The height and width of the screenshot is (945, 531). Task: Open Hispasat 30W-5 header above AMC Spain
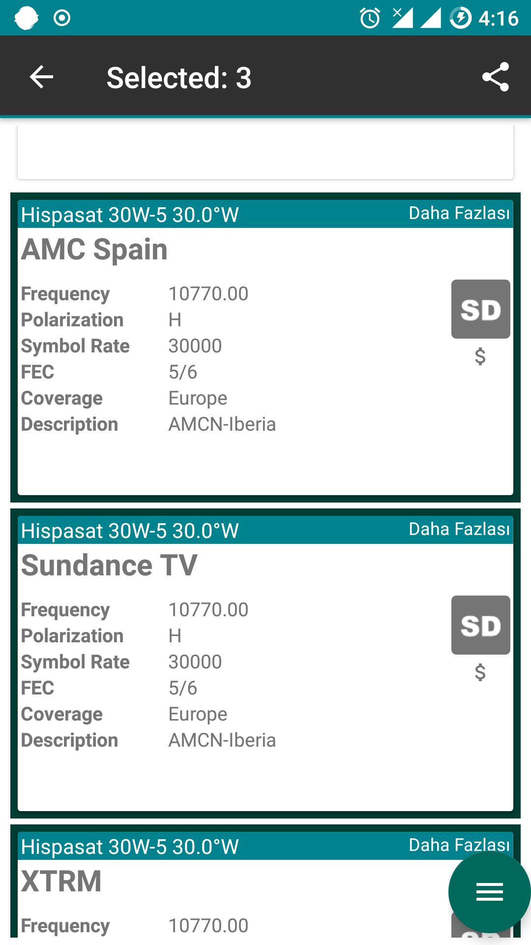(130, 215)
